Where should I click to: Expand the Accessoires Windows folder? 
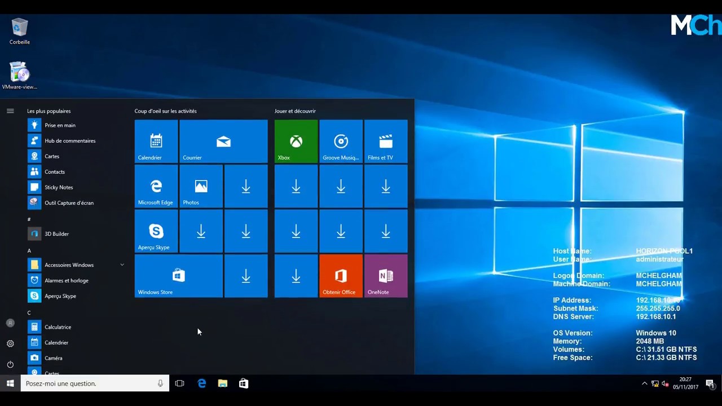point(76,265)
